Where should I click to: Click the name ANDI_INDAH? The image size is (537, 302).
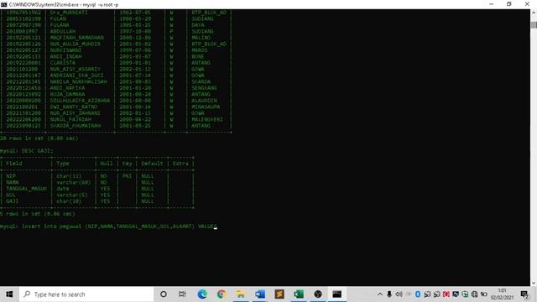tap(65, 56)
